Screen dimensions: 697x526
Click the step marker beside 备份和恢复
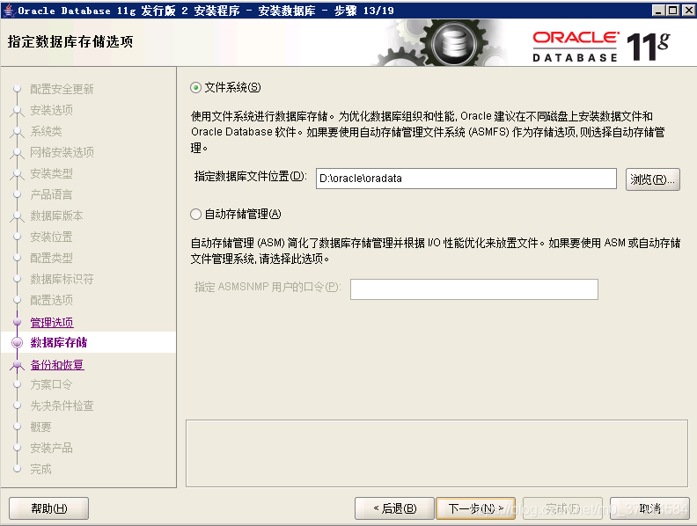pyautogui.click(x=17, y=365)
